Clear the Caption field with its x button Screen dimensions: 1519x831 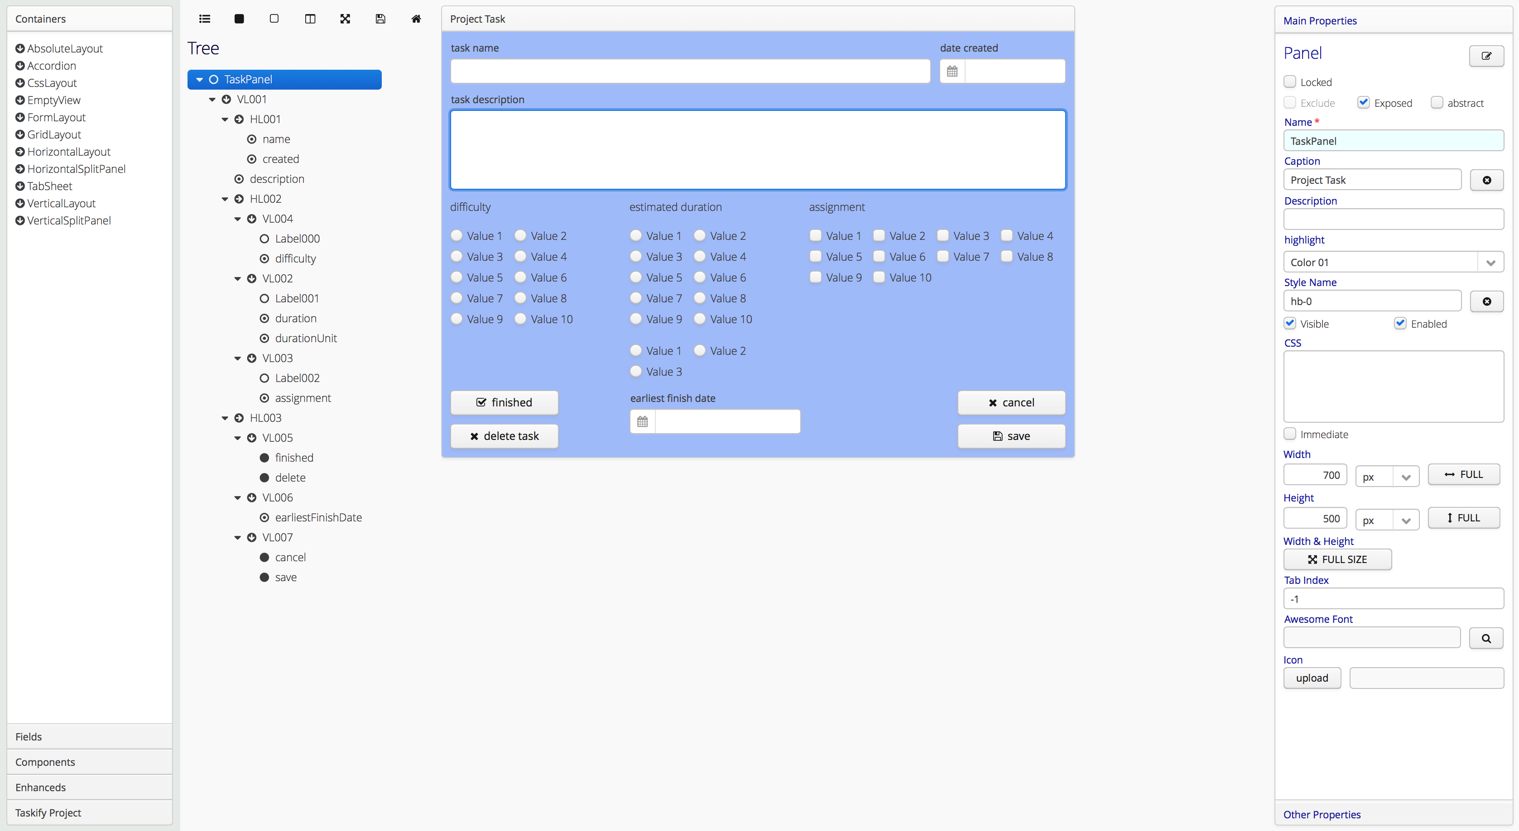point(1486,180)
